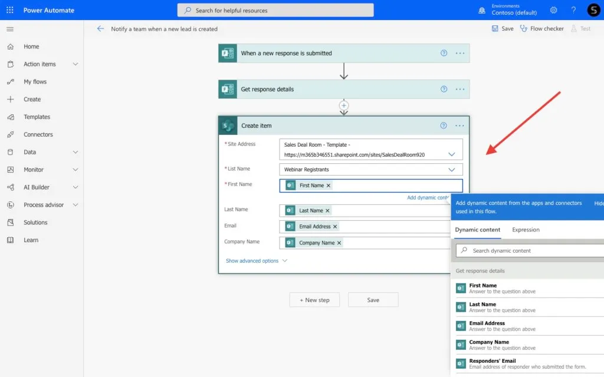Click Contoso (default) environment name
The height and width of the screenshot is (377, 604).
514,13
